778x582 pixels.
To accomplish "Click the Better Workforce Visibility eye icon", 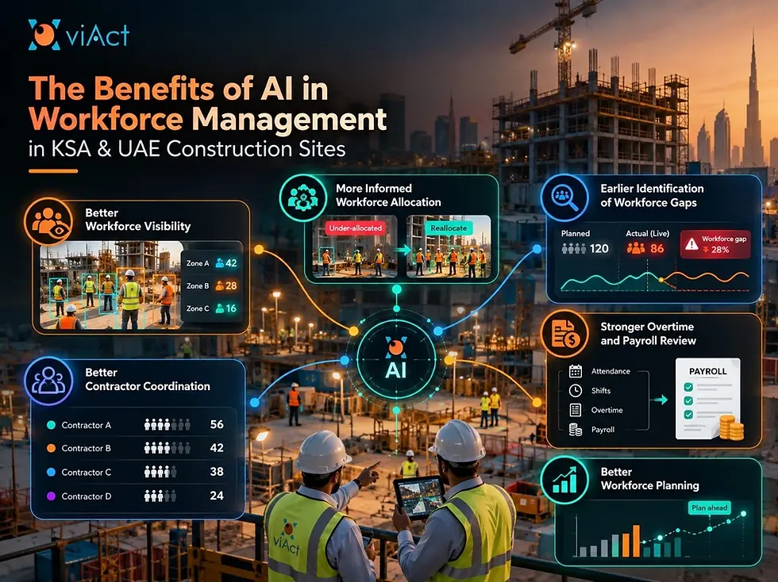I will [x=48, y=221].
